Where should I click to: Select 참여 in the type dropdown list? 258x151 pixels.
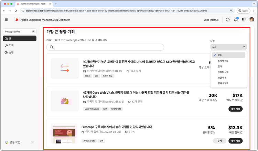coord(220,66)
